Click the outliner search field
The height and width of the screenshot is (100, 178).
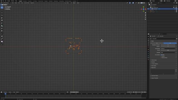tap(162, 3)
